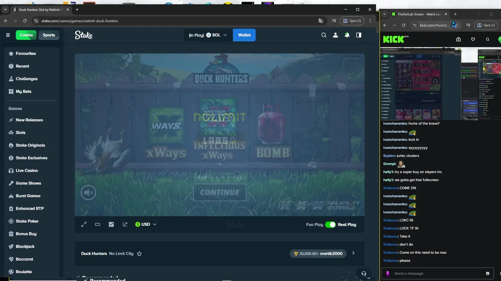Open the SOL currency dropdown
Screen dimensions: 501x281
coord(216,35)
